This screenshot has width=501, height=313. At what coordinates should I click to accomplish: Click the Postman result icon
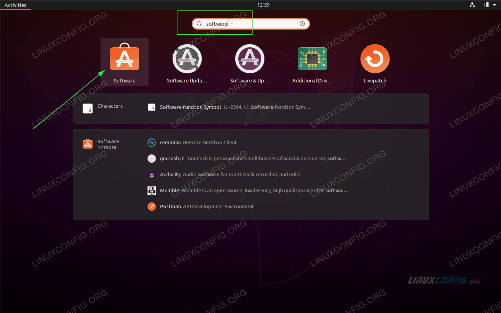[x=152, y=207]
